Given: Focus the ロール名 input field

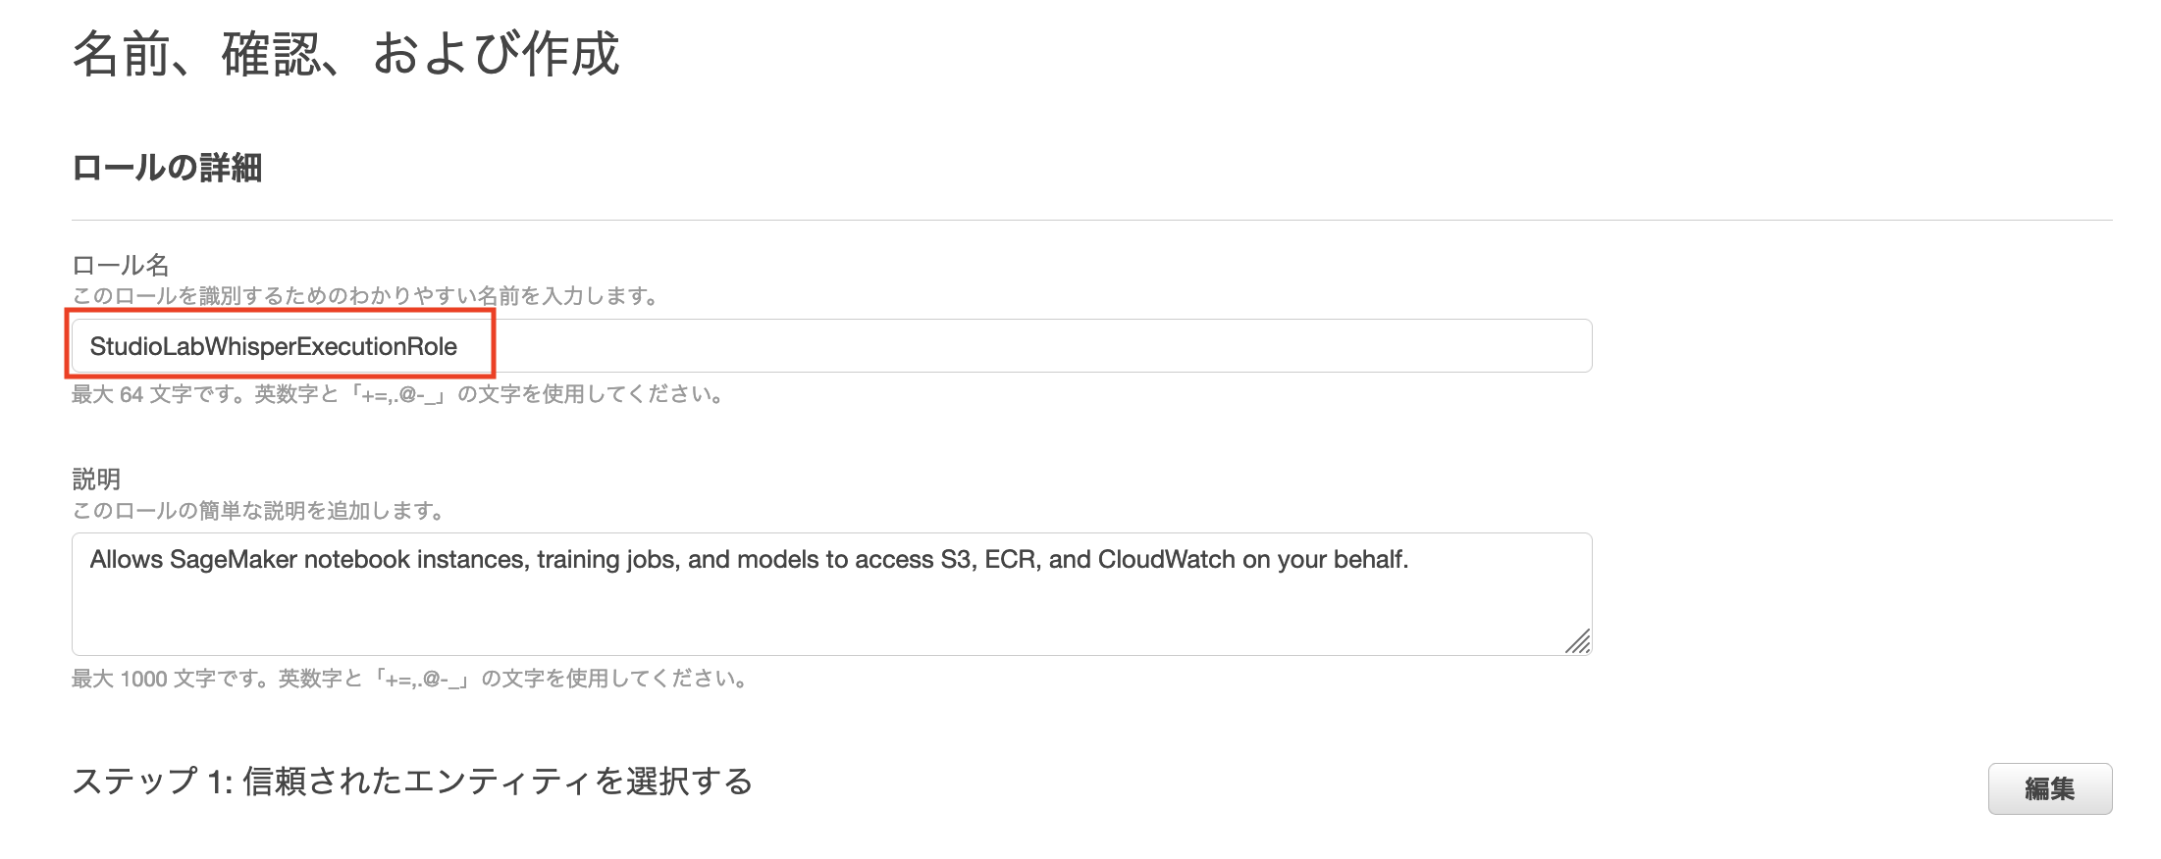Looking at the screenshot, I should 831,345.
